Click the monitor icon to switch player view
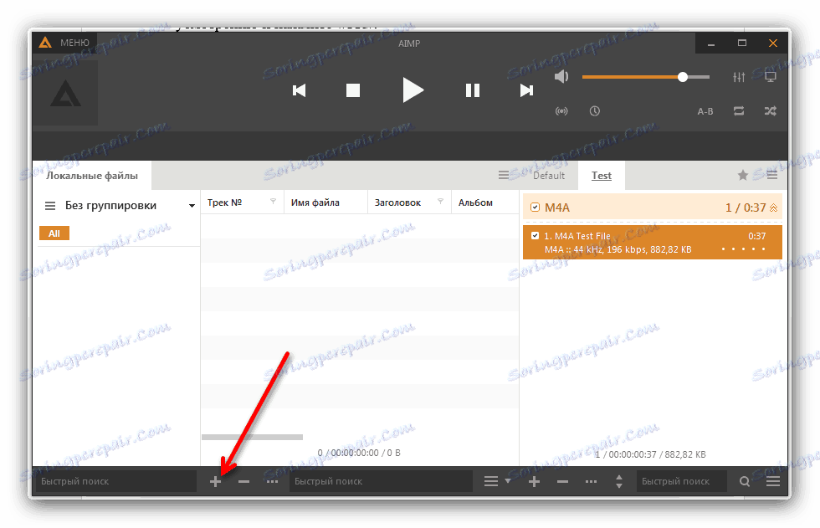820x528 pixels. click(x=771, y=77)
